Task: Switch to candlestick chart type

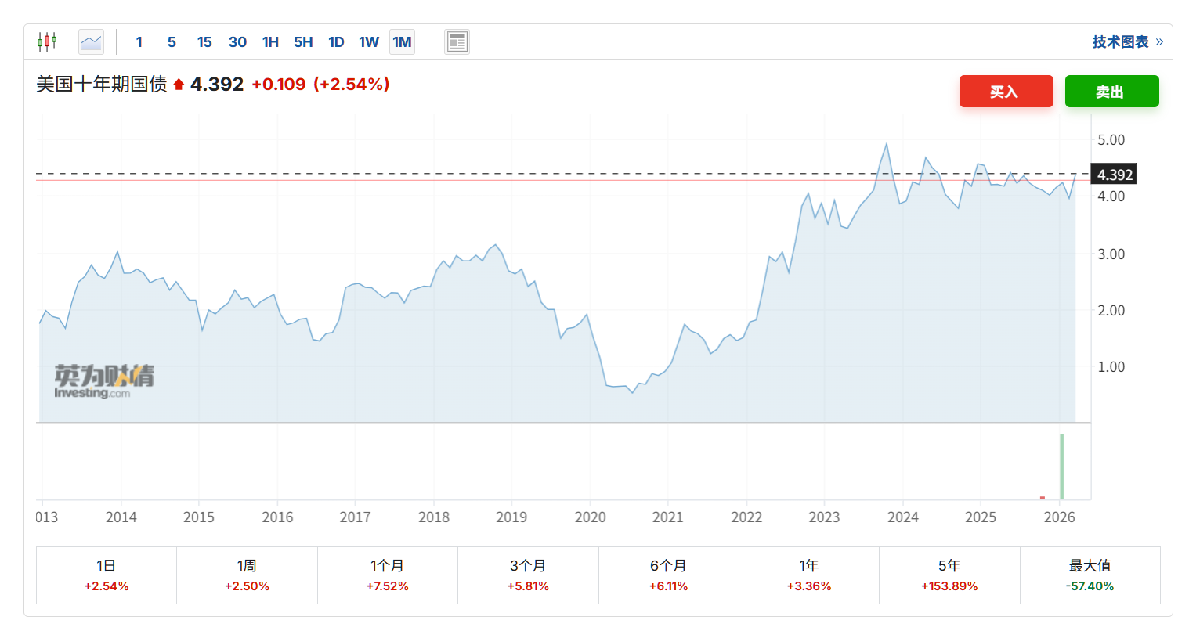Action: pyautogui.click(x=47, y=41)
